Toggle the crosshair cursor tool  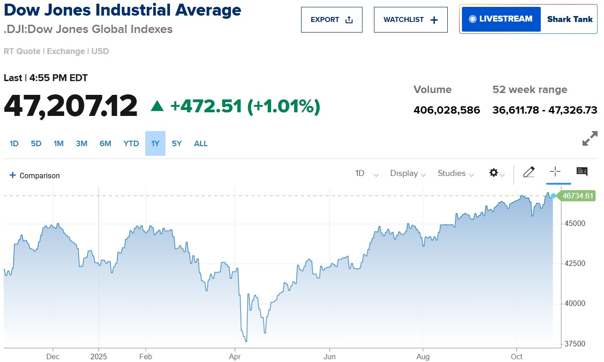(x=555, y=172)
